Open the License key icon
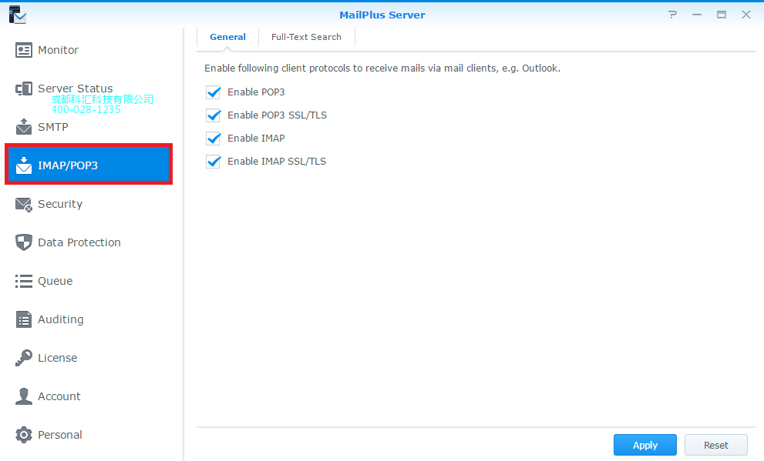This screenshot has height=461, width=764. (x=23, y=358)
